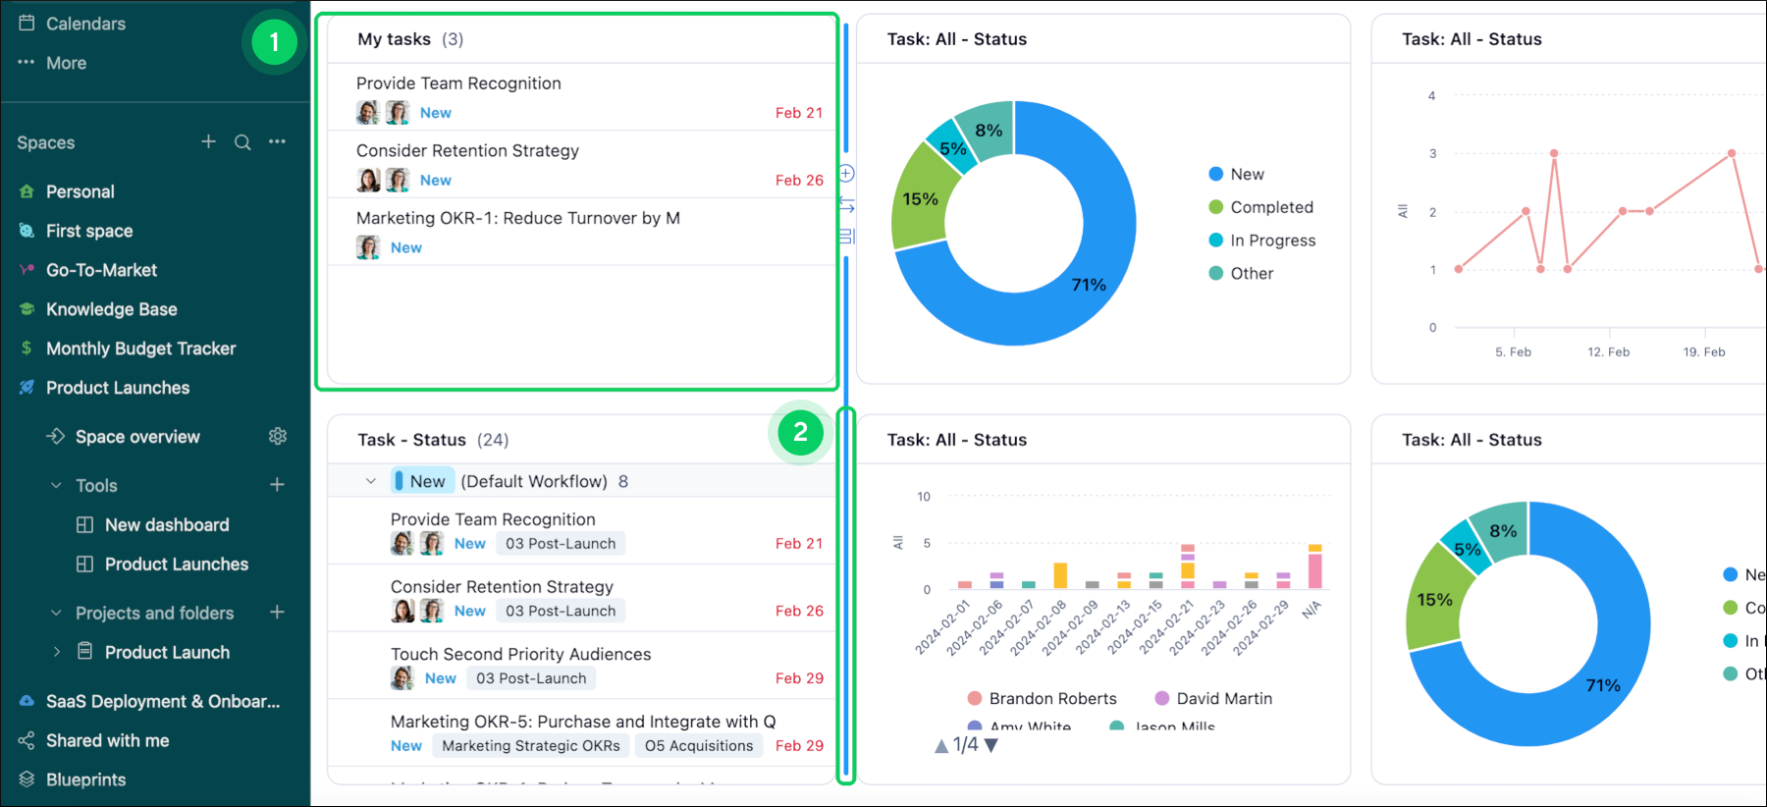Viewport: 1767px width, 807px height.
Task: Collapse the New (Default Workflow) group
Action: click(371, 481)
